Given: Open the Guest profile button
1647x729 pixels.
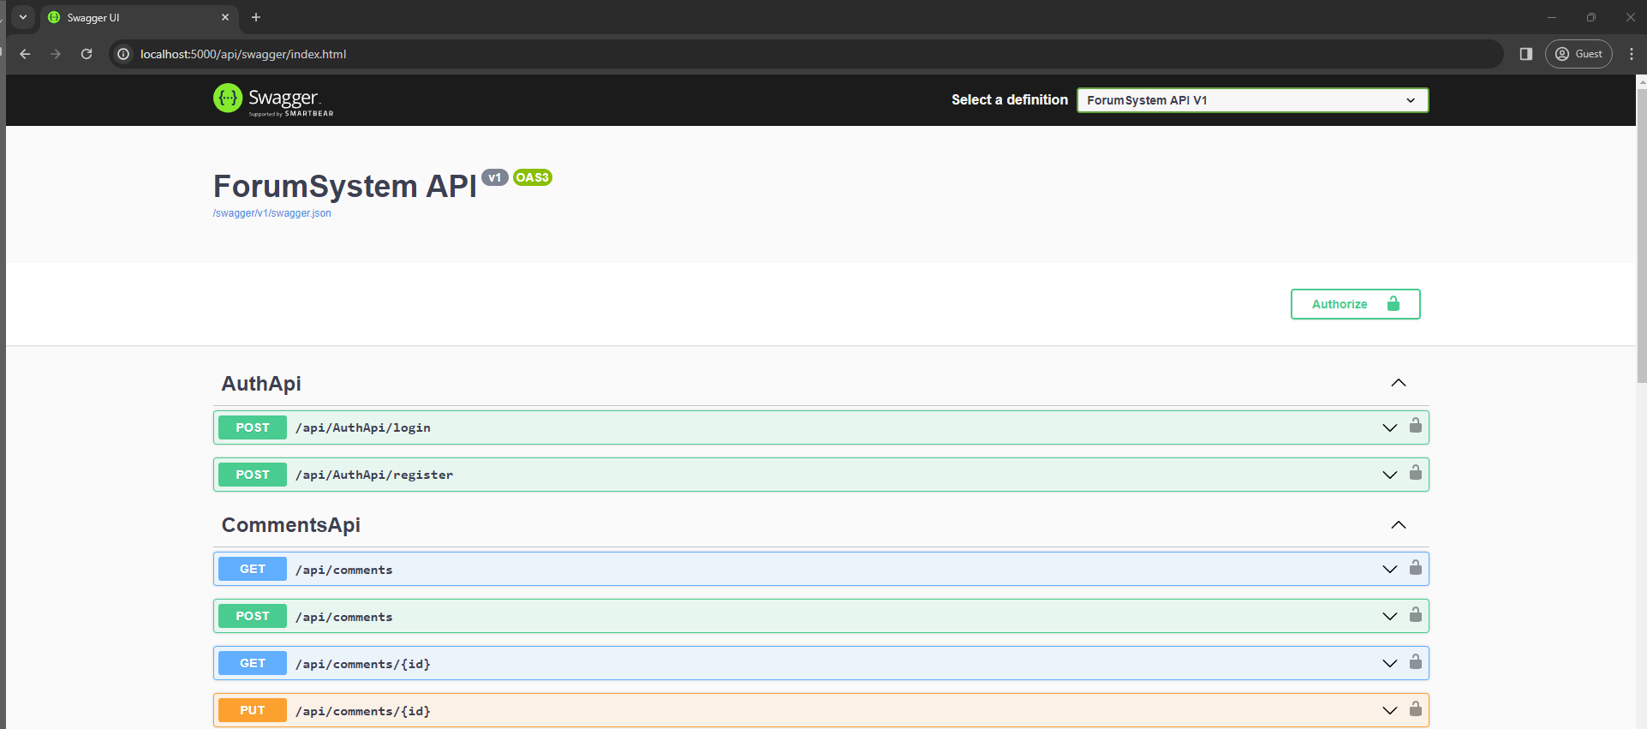Looking at the screenshot, I should 1578,54.
